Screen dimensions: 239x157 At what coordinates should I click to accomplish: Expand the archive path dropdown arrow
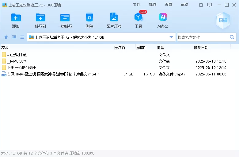click(171, 37)
